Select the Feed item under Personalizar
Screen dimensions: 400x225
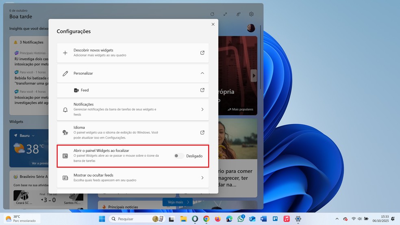coord(85,90)
